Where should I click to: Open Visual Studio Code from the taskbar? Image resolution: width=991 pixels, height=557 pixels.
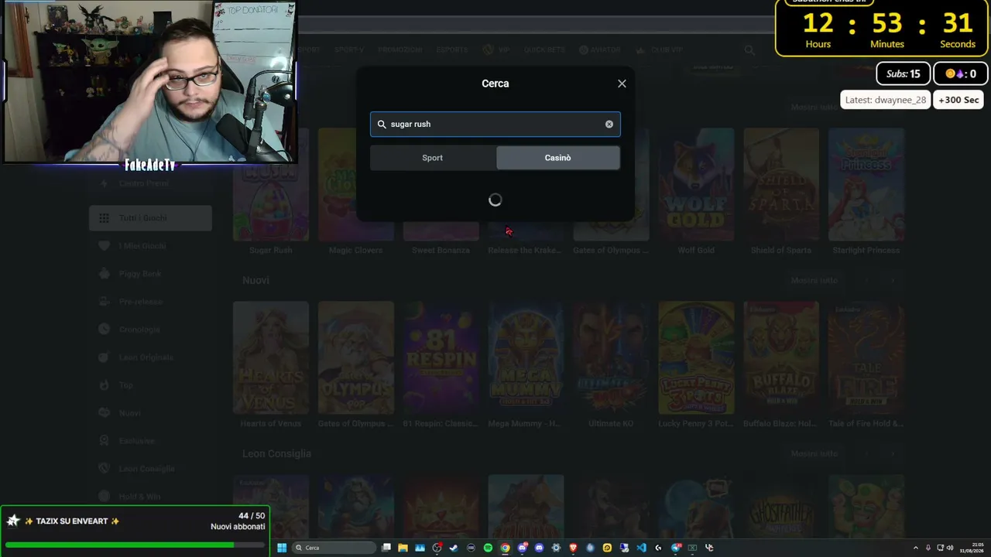[x=641, y=548]
